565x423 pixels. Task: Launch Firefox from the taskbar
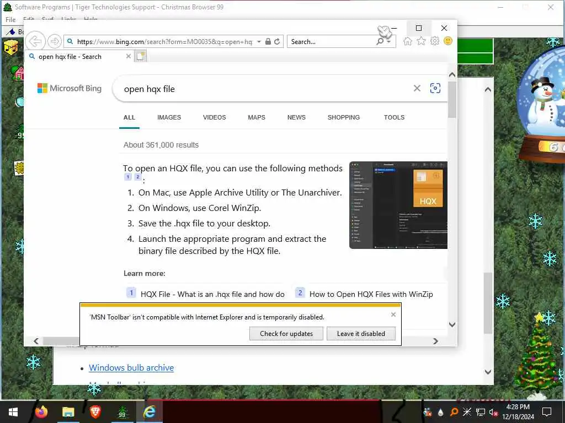41,412
